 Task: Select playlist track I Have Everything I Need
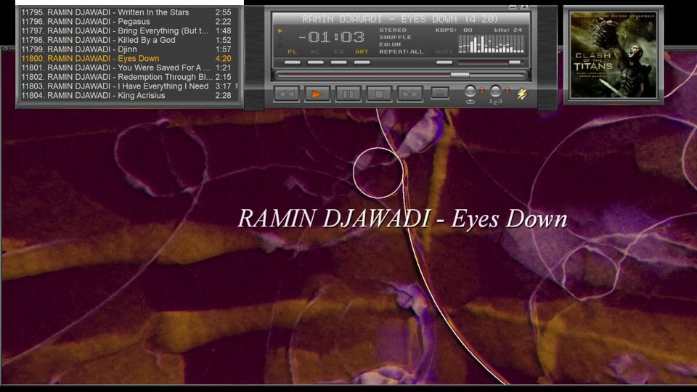tap(126, 86)
